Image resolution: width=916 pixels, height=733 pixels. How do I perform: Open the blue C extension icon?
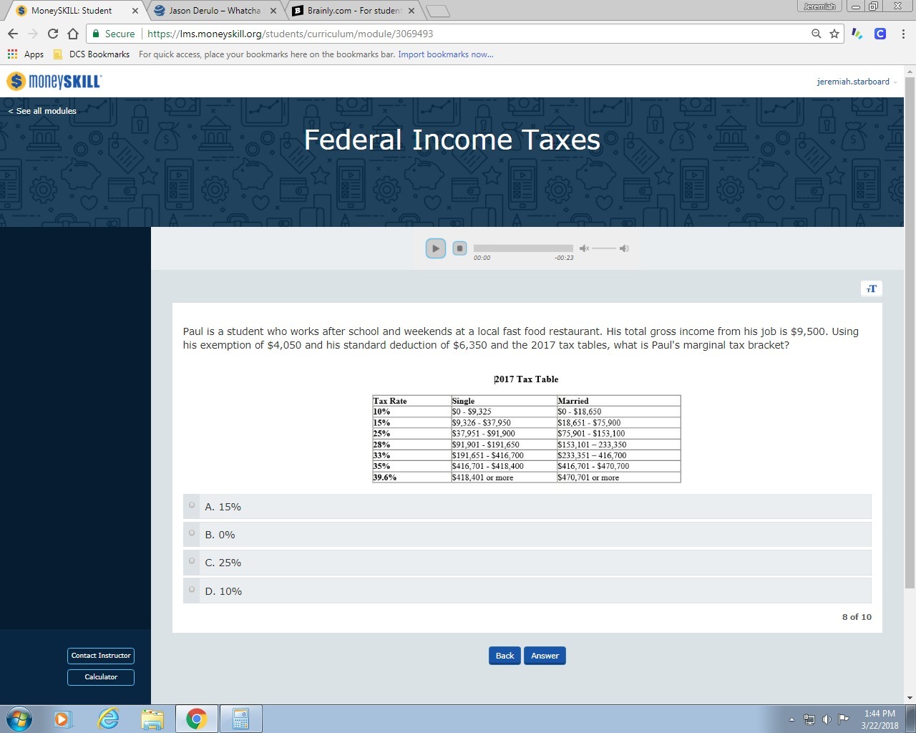pyautogui.click(x=880, y=34)
